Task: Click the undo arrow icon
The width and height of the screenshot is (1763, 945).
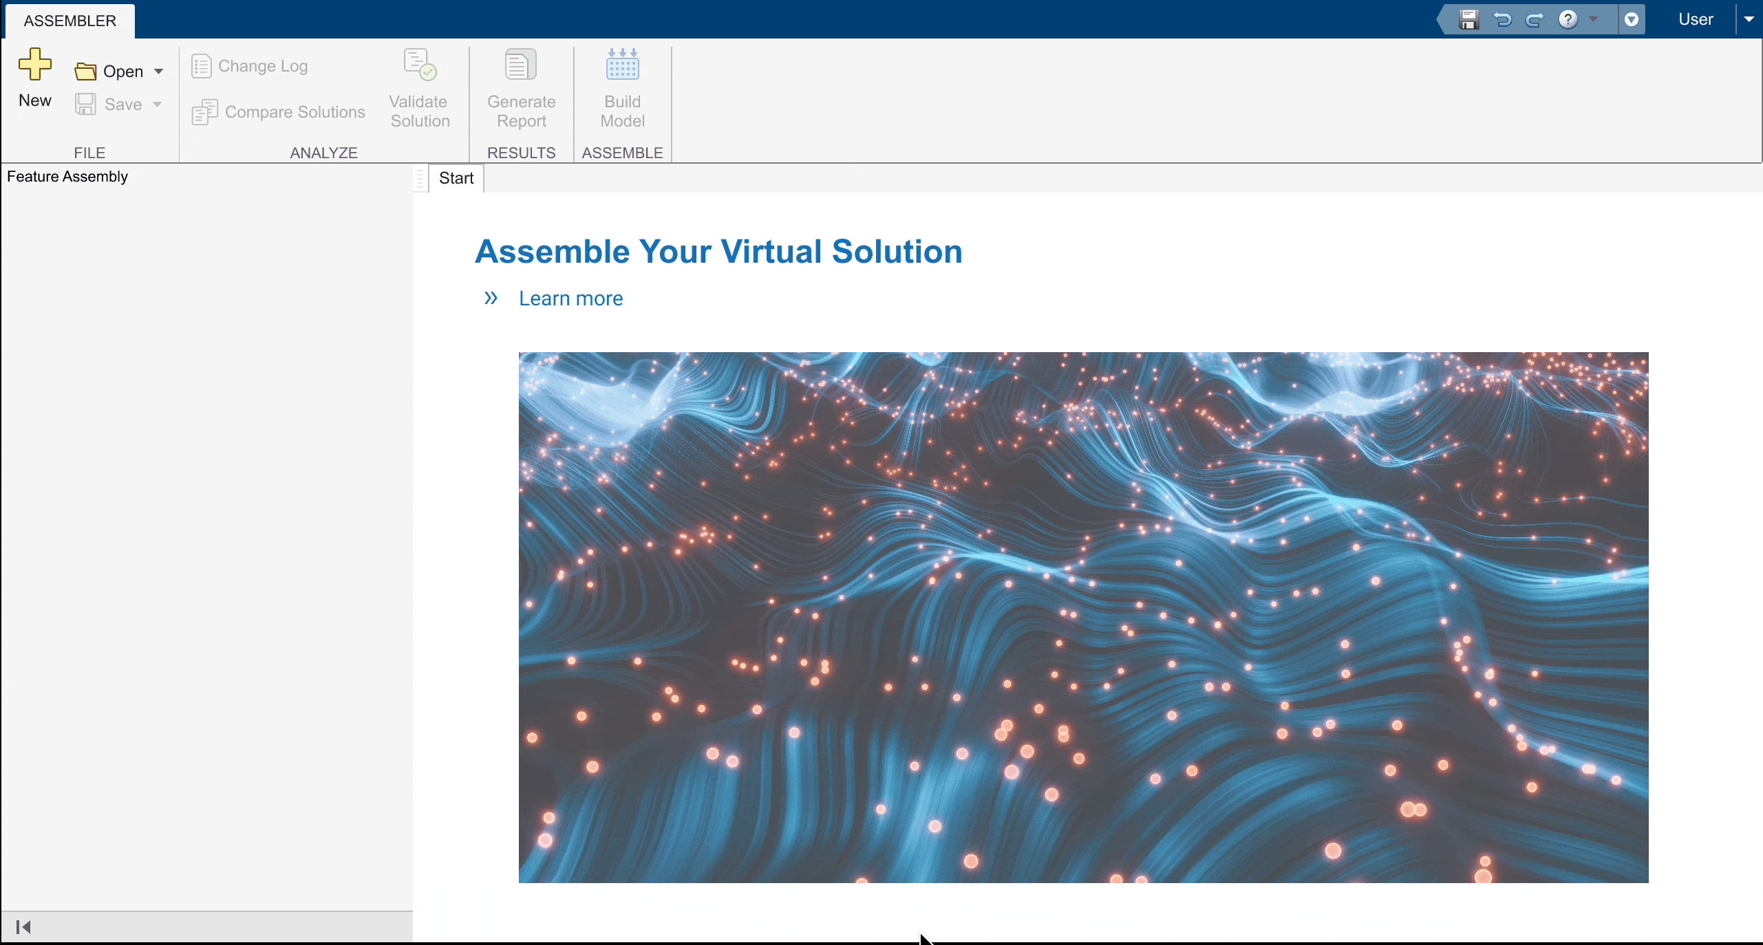Action: pos(1502,19)
